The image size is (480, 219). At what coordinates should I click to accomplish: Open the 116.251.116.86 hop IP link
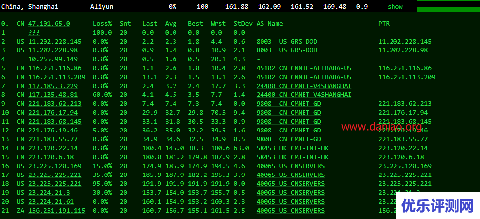pyautogui.click(x=54, y=68)
